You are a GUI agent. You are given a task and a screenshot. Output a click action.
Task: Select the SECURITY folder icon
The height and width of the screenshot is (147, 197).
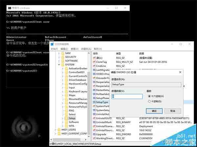click(x=63, y=57)
